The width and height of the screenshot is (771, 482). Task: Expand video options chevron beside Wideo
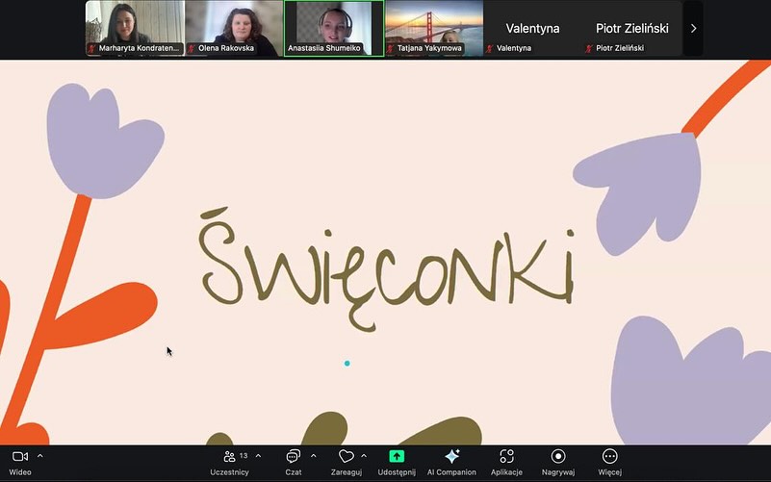pos(40,456)
